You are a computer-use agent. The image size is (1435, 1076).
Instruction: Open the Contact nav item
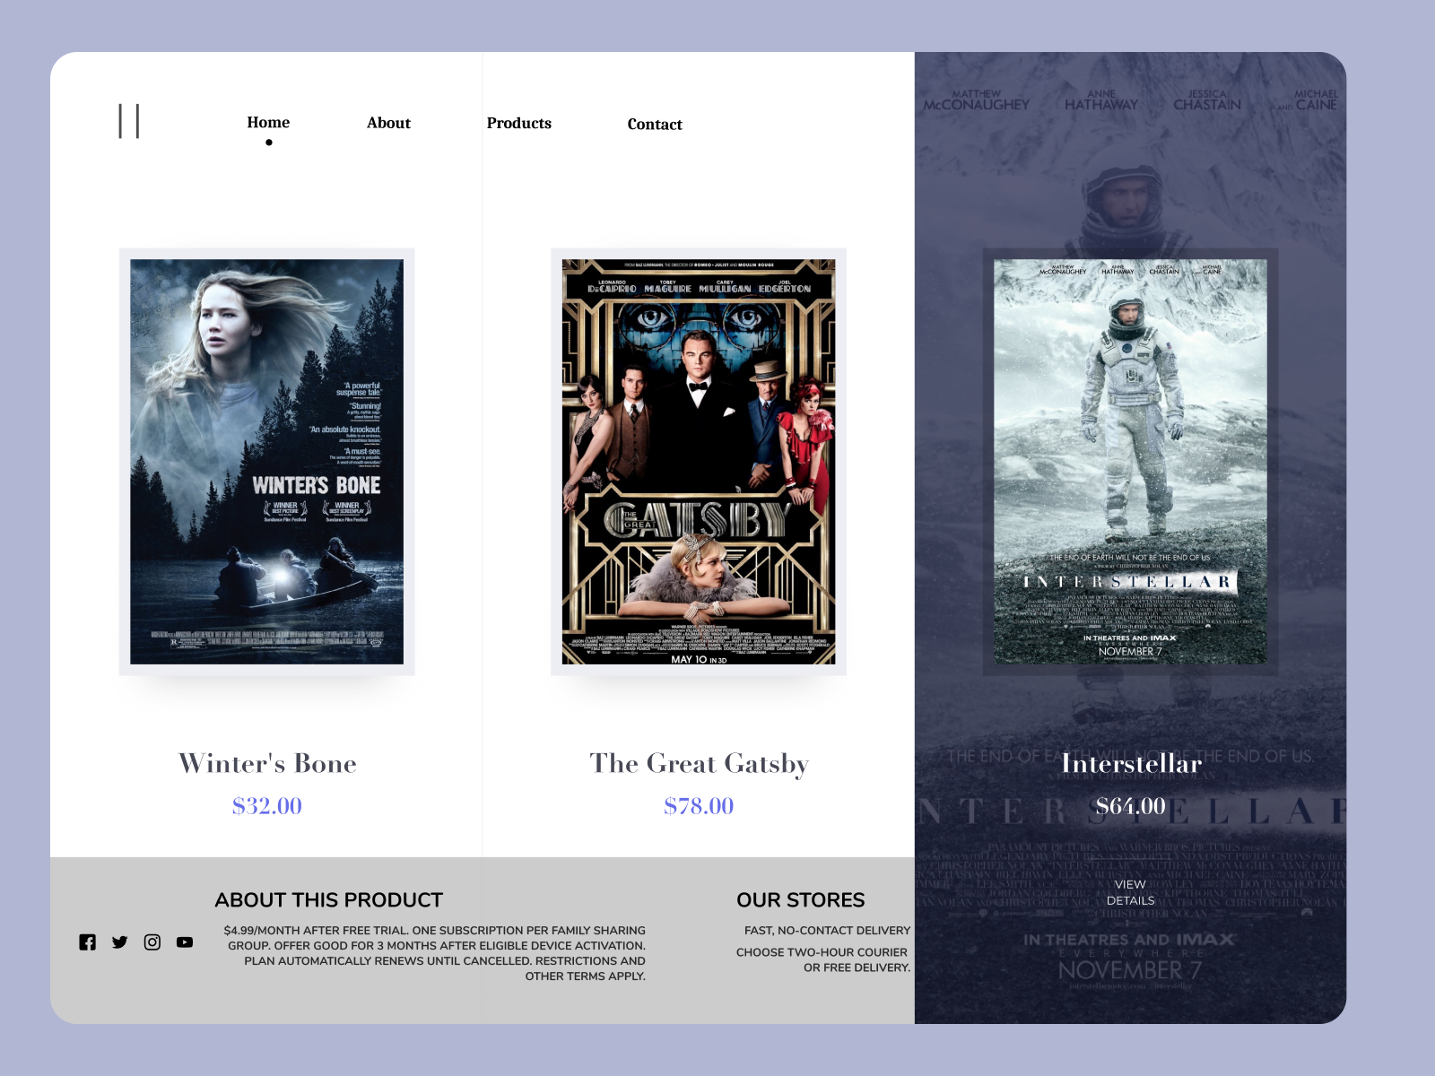click(x=655, y=124)
